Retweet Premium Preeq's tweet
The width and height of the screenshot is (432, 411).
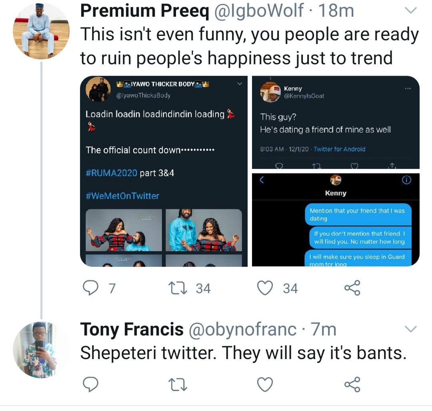click(179, 288)
